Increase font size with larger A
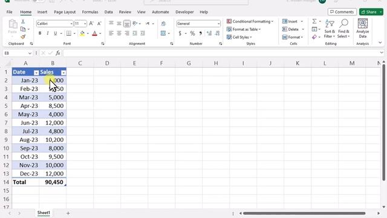 91,24
